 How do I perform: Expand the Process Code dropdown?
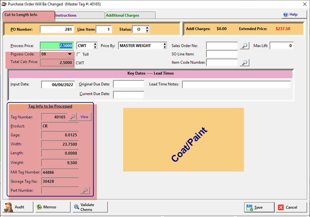[x=70, y=54]
